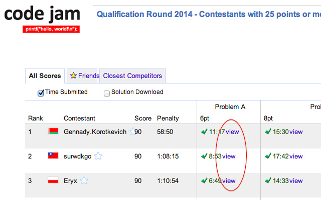
Task: Click the star next to Gennady.Korotkevich
Action: (x=132, y=131)
